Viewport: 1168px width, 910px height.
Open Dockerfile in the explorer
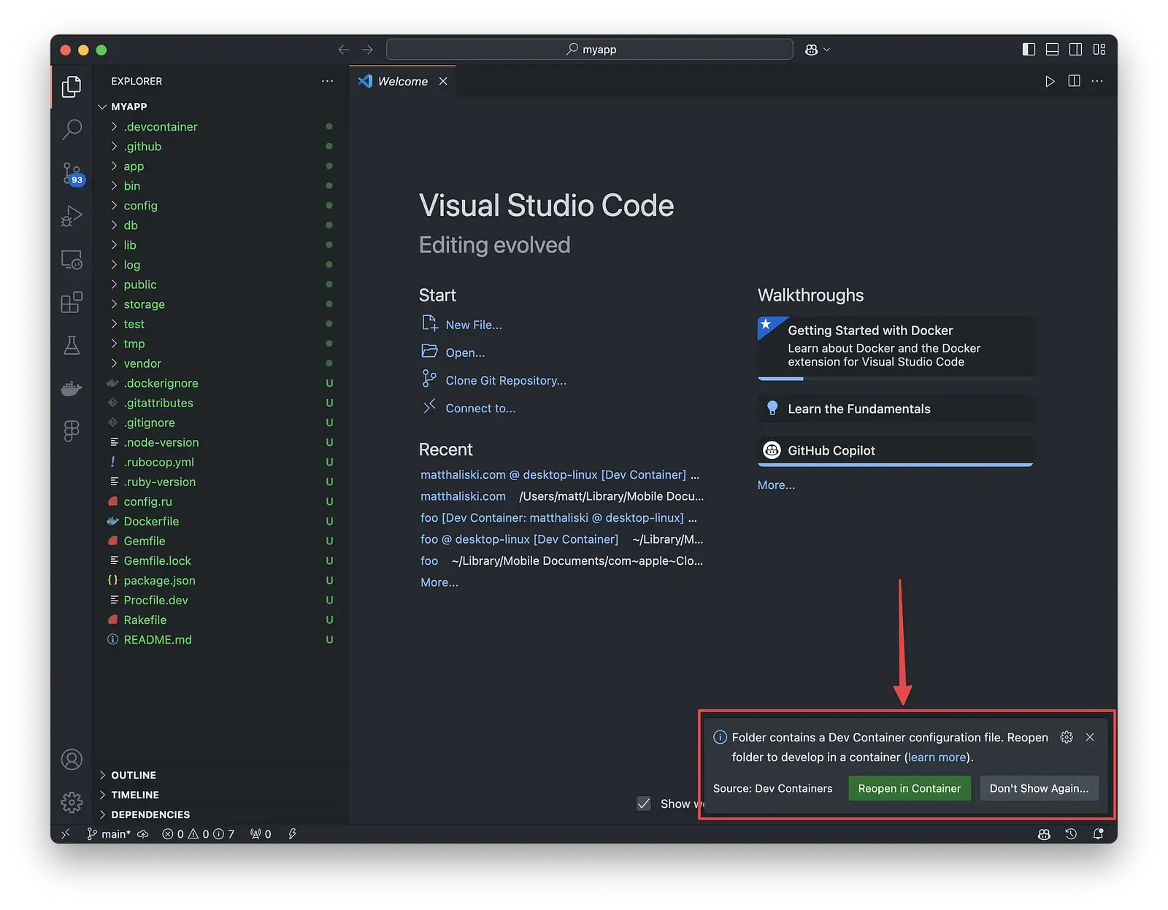[x=220, y=521]
